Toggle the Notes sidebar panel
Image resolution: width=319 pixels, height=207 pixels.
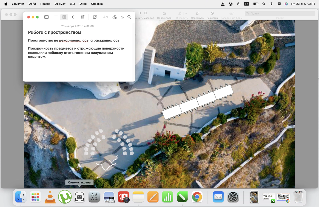click(47, 17)
